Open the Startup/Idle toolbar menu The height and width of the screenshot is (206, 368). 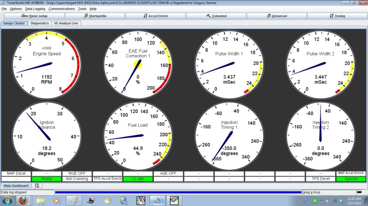95,16
